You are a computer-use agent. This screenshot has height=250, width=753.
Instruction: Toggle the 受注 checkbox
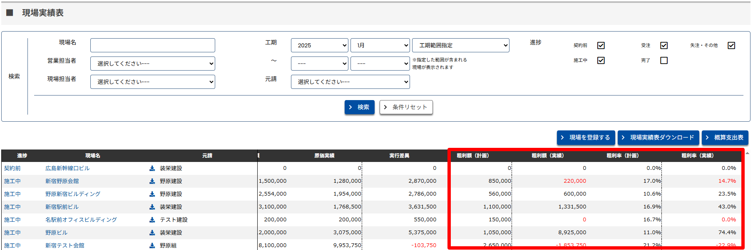coord(664,45)
